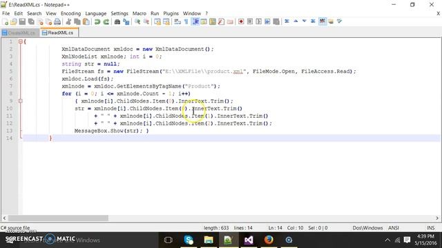Click the ANSI encoding status entry
Viewport: 442px width, 248px height.
coord(394,228)
